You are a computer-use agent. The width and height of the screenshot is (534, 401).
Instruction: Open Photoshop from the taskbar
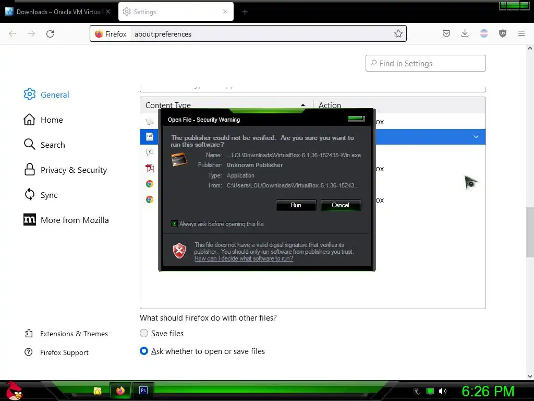143,391
